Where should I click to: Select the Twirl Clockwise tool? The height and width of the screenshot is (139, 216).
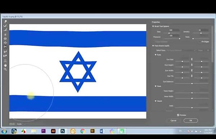5,34
